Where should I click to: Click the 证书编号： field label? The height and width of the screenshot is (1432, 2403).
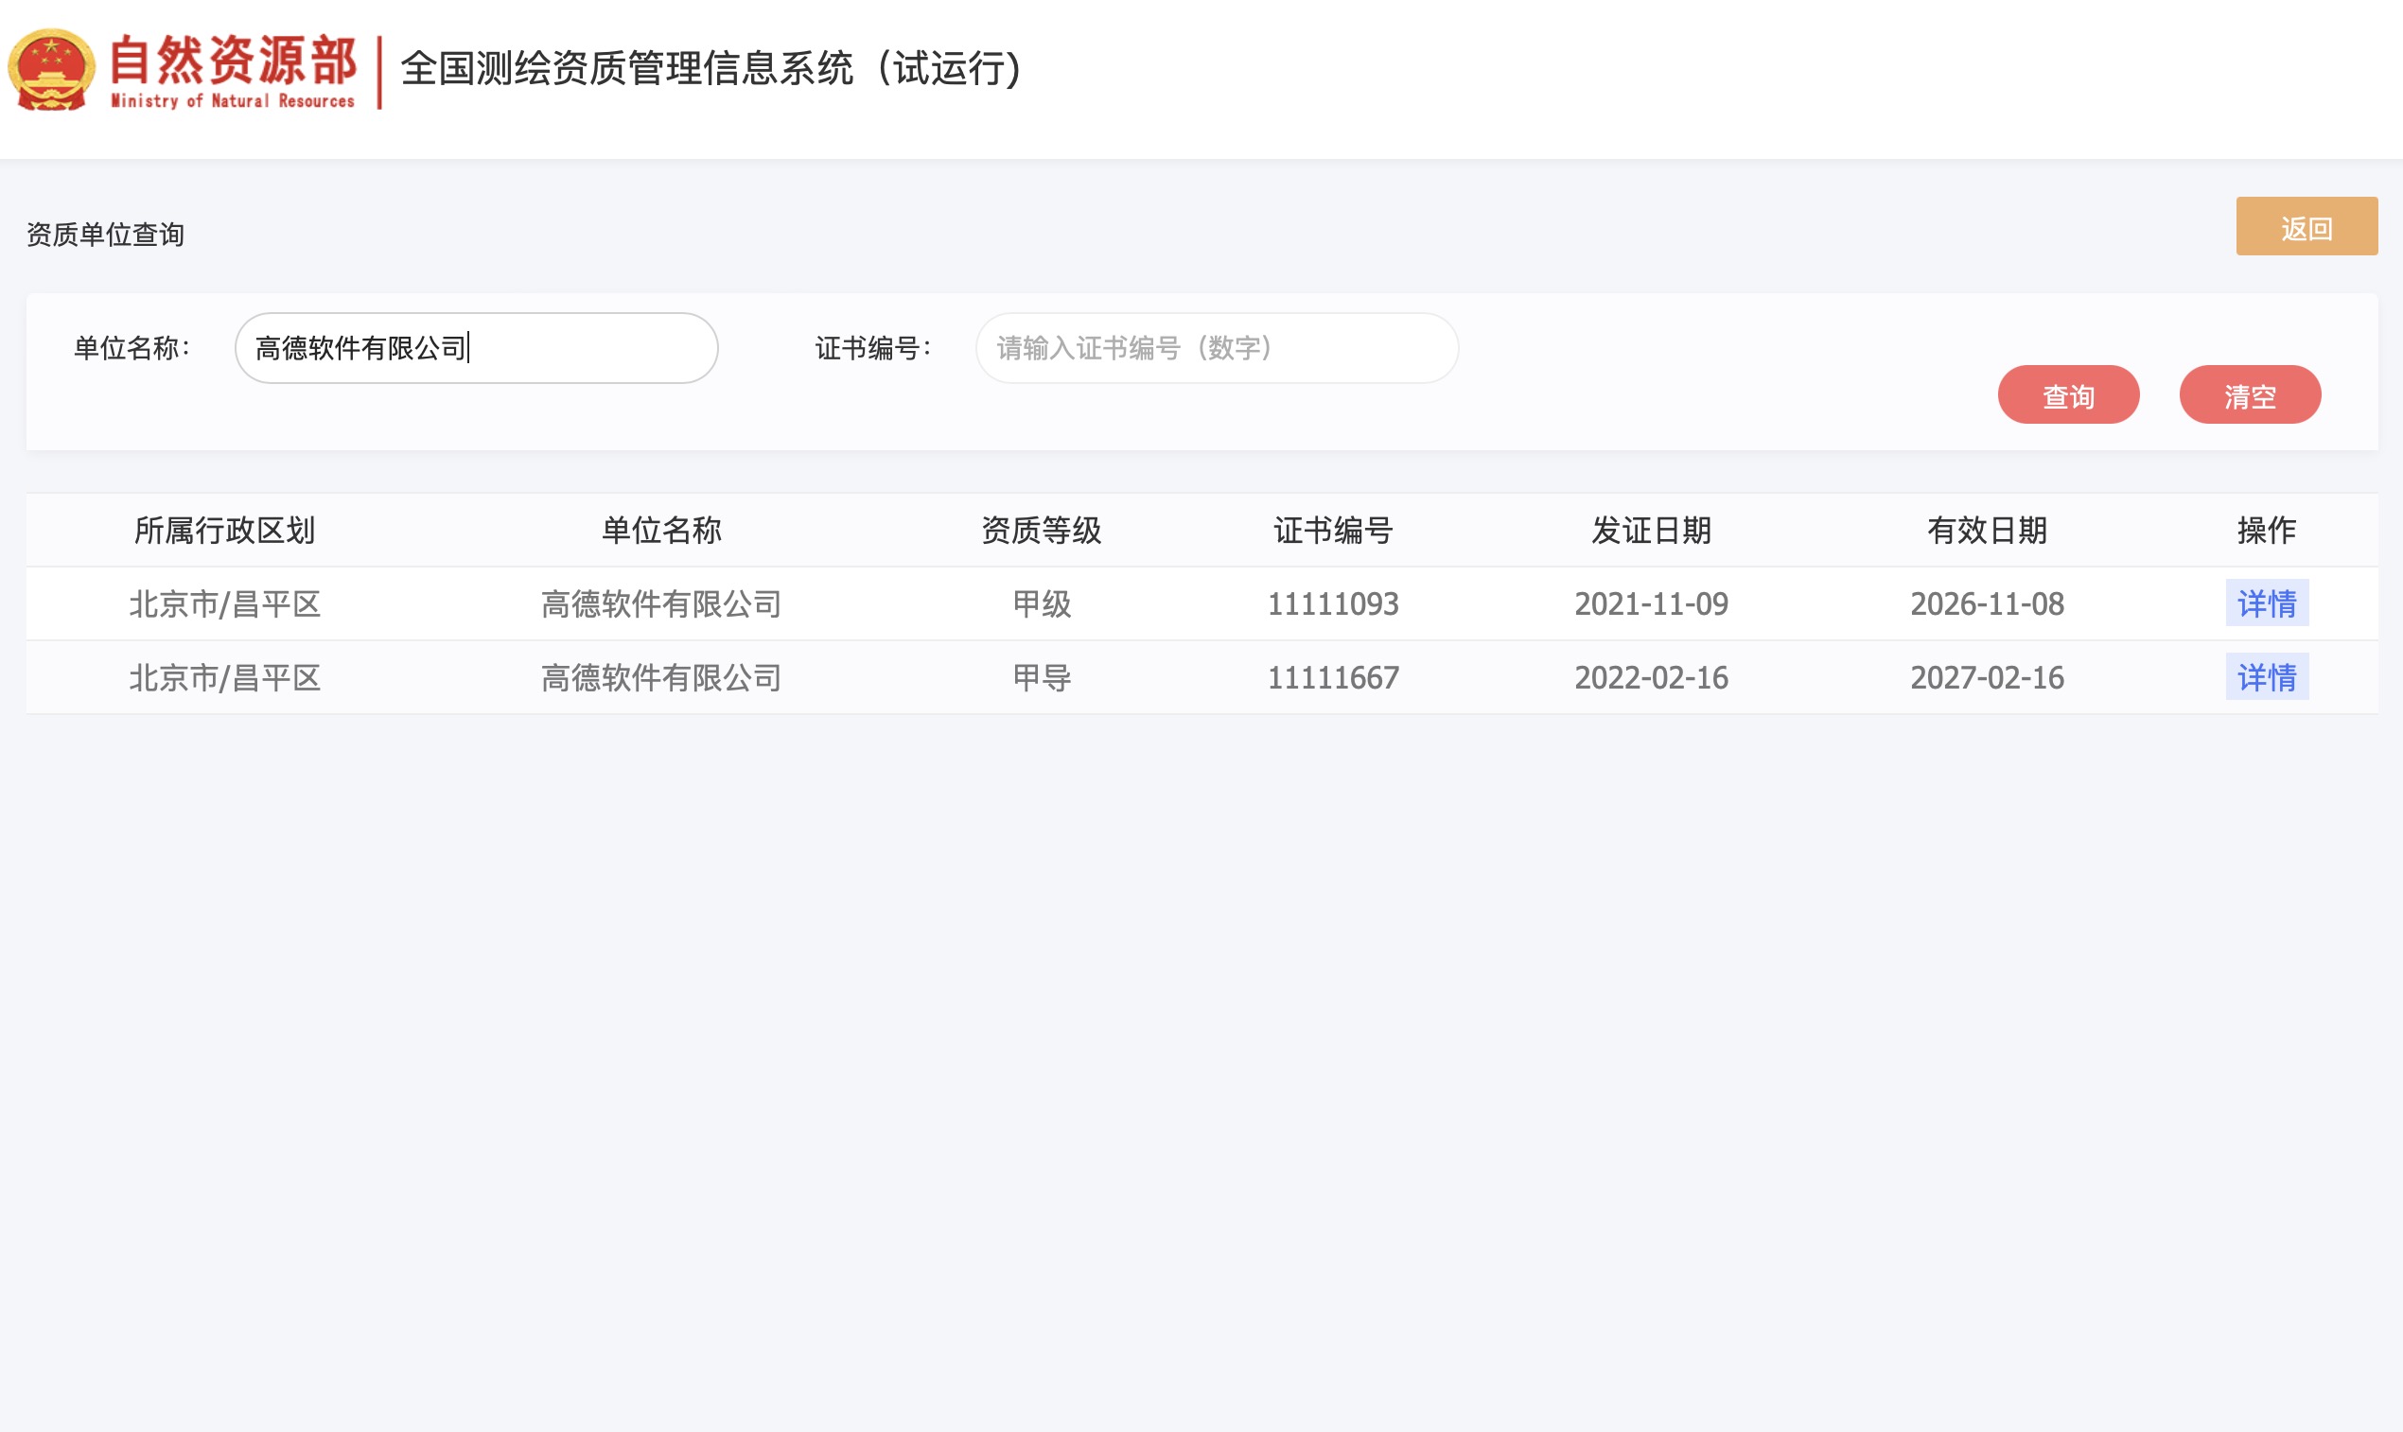(873, 348)
